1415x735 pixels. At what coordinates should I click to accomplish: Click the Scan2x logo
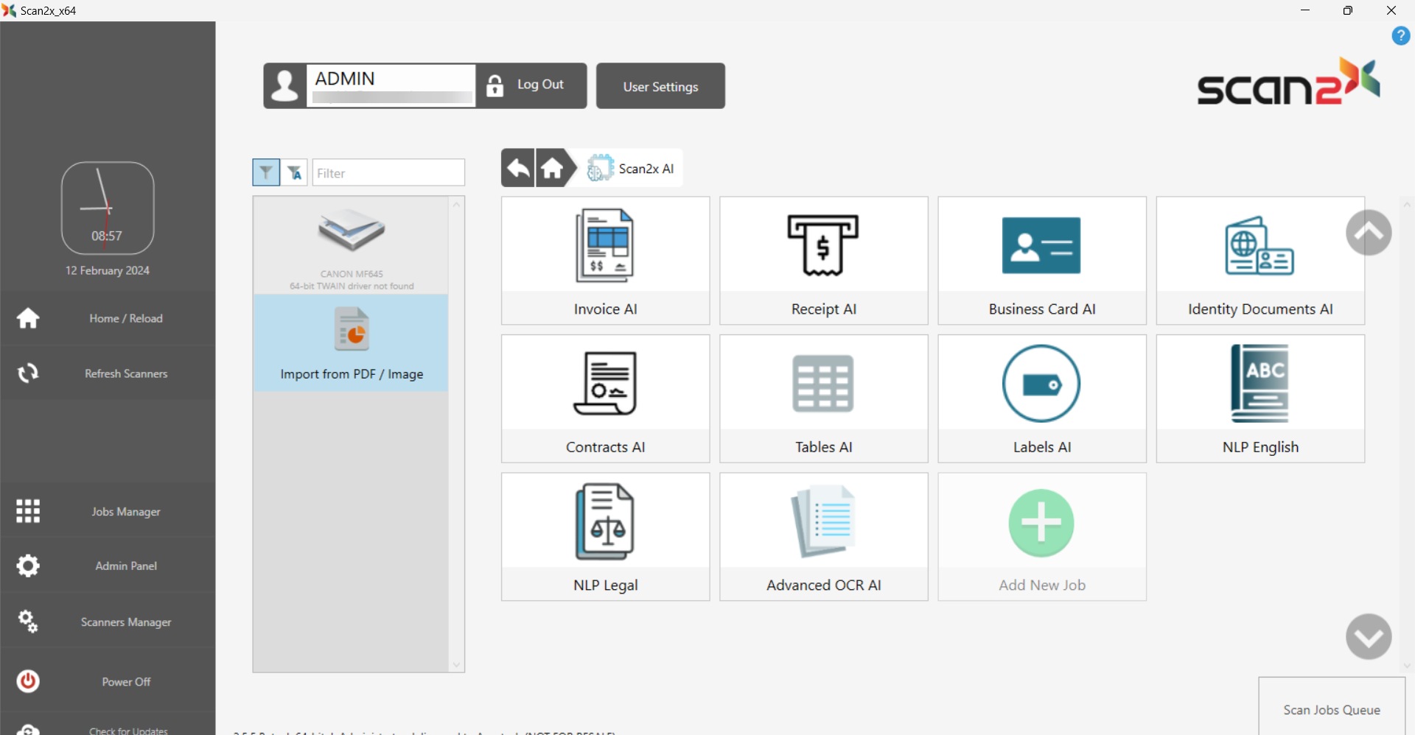(1288, 81)
